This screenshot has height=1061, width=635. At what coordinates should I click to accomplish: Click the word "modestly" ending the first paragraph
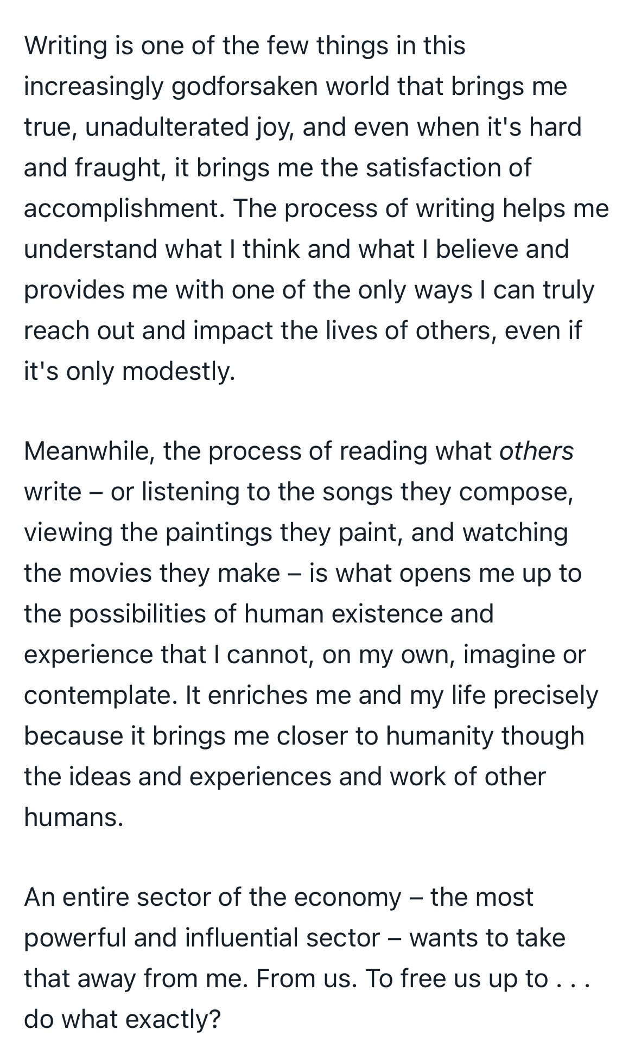click(x=178, y=371)
